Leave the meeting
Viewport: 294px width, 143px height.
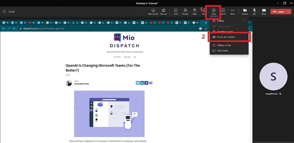278,12
